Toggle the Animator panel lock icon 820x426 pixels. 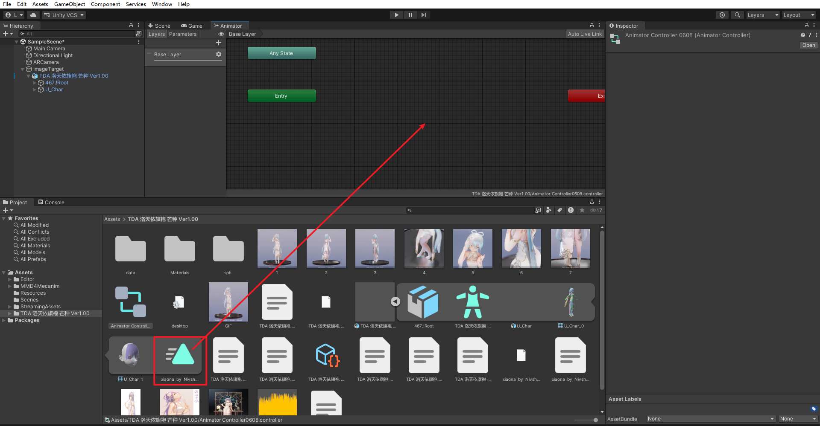click(x=592, y=26)
